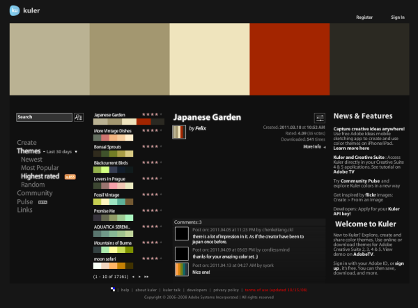Open the Create menu item
The width and height of the screenshot is (418, 308).
pos(26,143)
